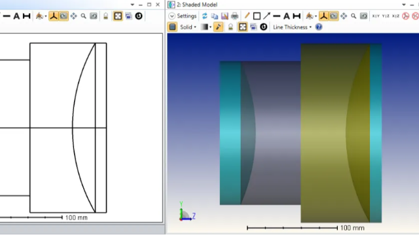Toggle fit-to-window icon in left layout window

[118, 16]
